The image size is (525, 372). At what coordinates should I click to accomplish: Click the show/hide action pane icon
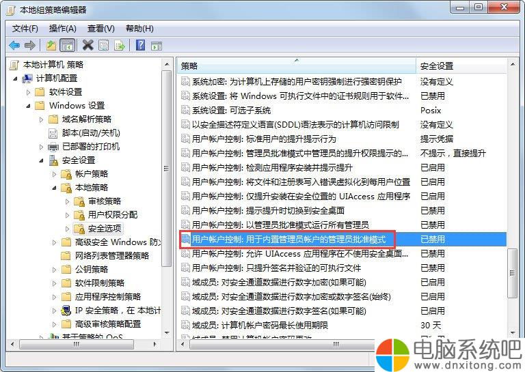point(157,46)
